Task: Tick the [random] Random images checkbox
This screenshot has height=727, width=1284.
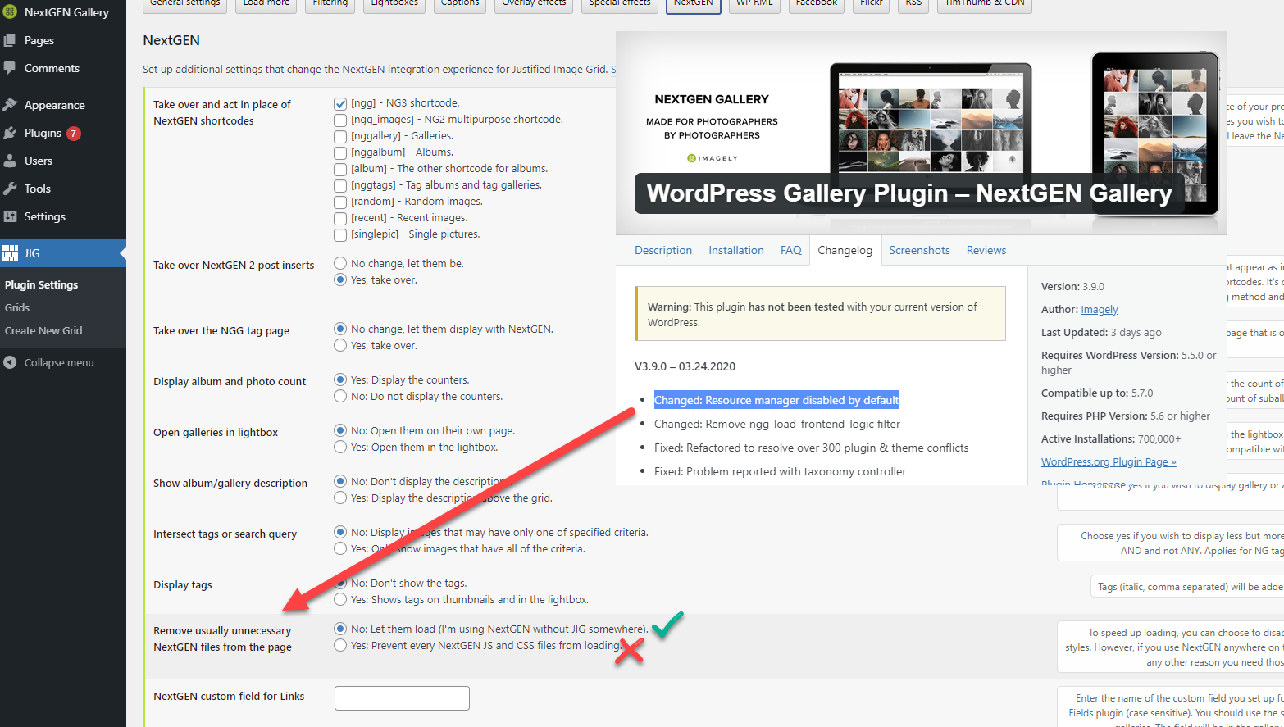Action: (x=340, y=202)
